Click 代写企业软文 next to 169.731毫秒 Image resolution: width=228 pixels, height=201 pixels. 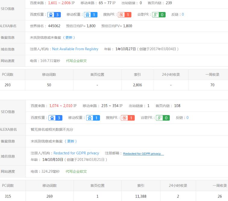[76, 61]
